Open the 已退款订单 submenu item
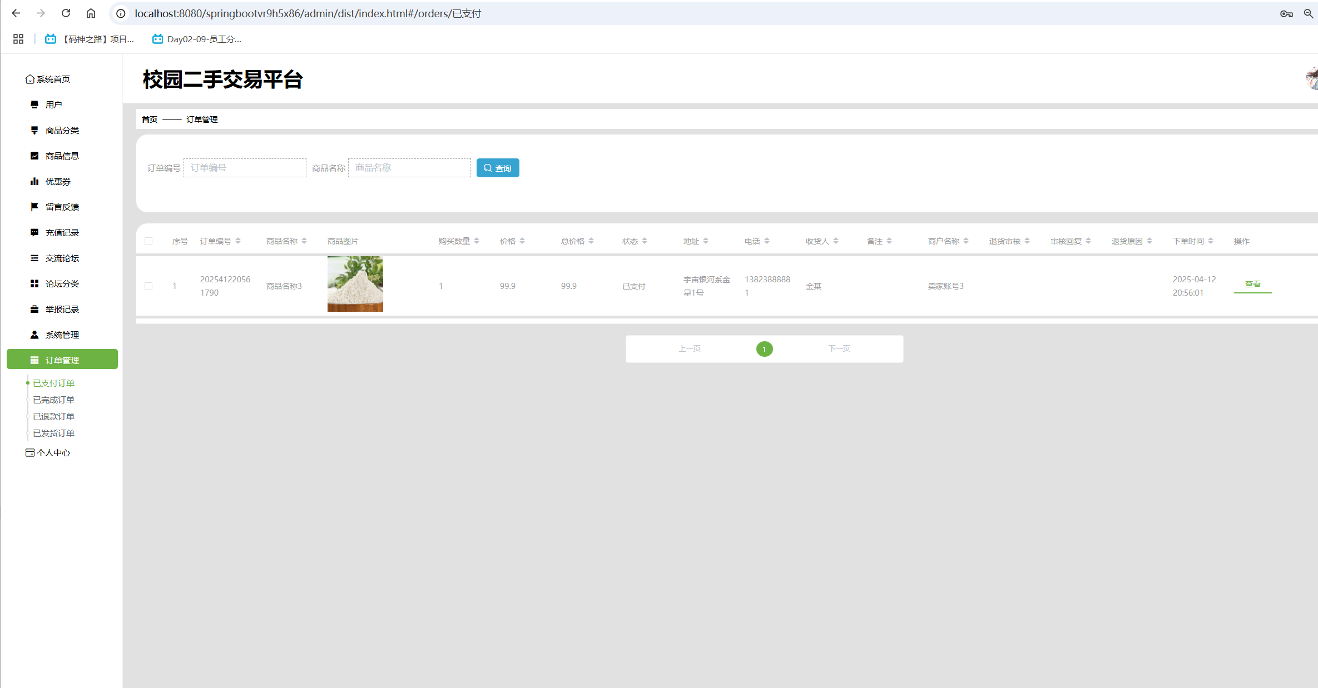The width and height of the screenshot is (1318, 688). tap(53, 416)
